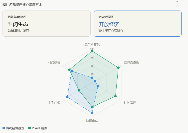
Task: Click the green point on 游玩趣味 axis
Action: (x=92, y=107)
